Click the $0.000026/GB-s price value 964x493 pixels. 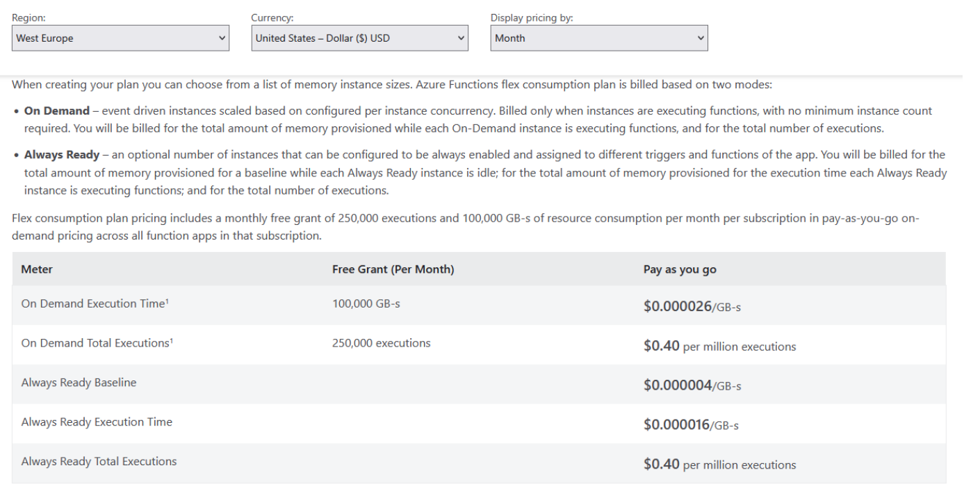tap(692, 306)
